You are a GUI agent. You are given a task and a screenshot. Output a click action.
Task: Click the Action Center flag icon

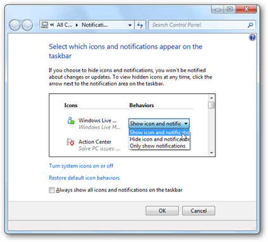70,142
